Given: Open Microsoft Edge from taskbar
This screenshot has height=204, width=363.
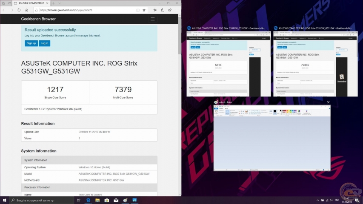Looking at the screenshot, I should click(x=88, y=200).
